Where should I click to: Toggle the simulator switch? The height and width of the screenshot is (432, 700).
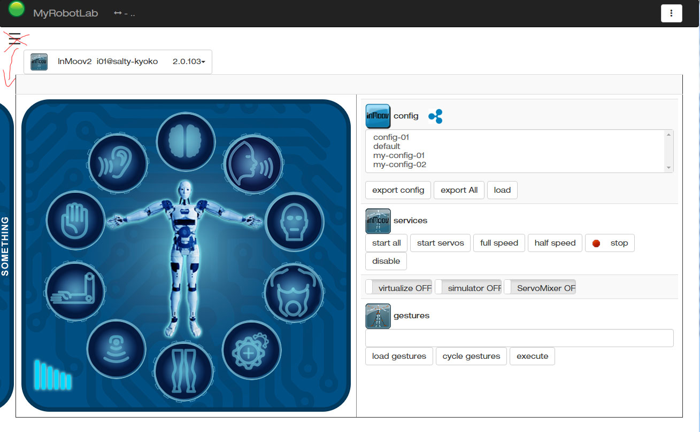pyautogui.click(x=468, y=287)
